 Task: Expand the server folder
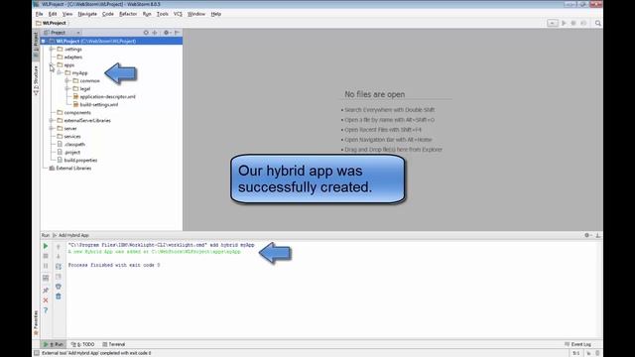click(52, 128)
